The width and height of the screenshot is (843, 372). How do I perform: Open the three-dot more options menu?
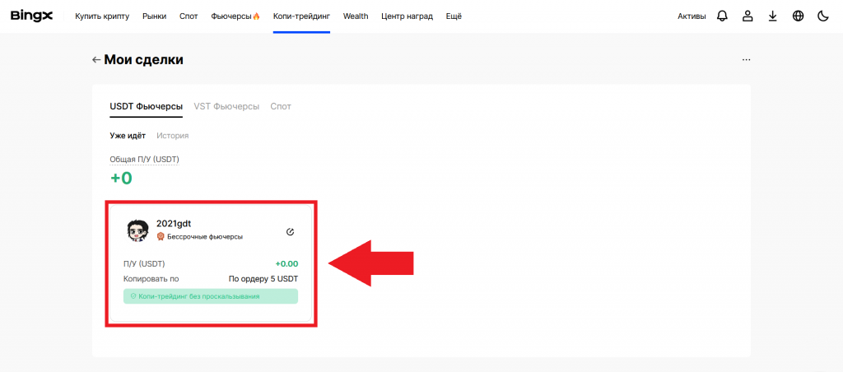click(746, 60)
